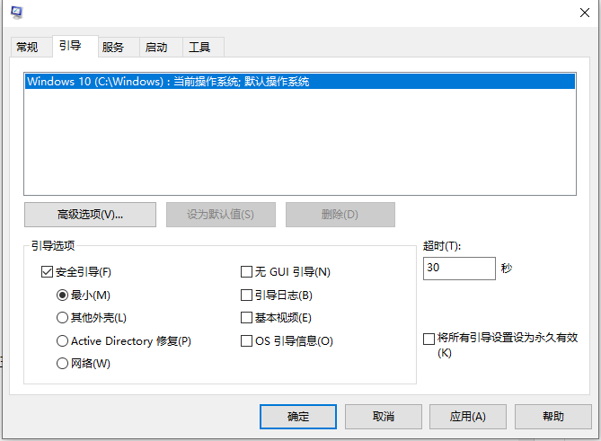601x441 pixels.
Task: Click the 超时 timeout input field
Action: click(x=458, y=269)
